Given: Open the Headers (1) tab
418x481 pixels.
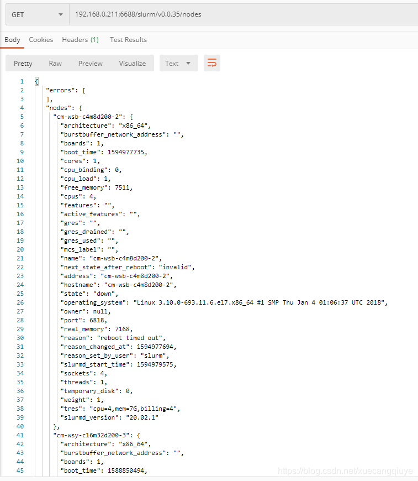Looking at the screenshot, I should pos(80,40).
